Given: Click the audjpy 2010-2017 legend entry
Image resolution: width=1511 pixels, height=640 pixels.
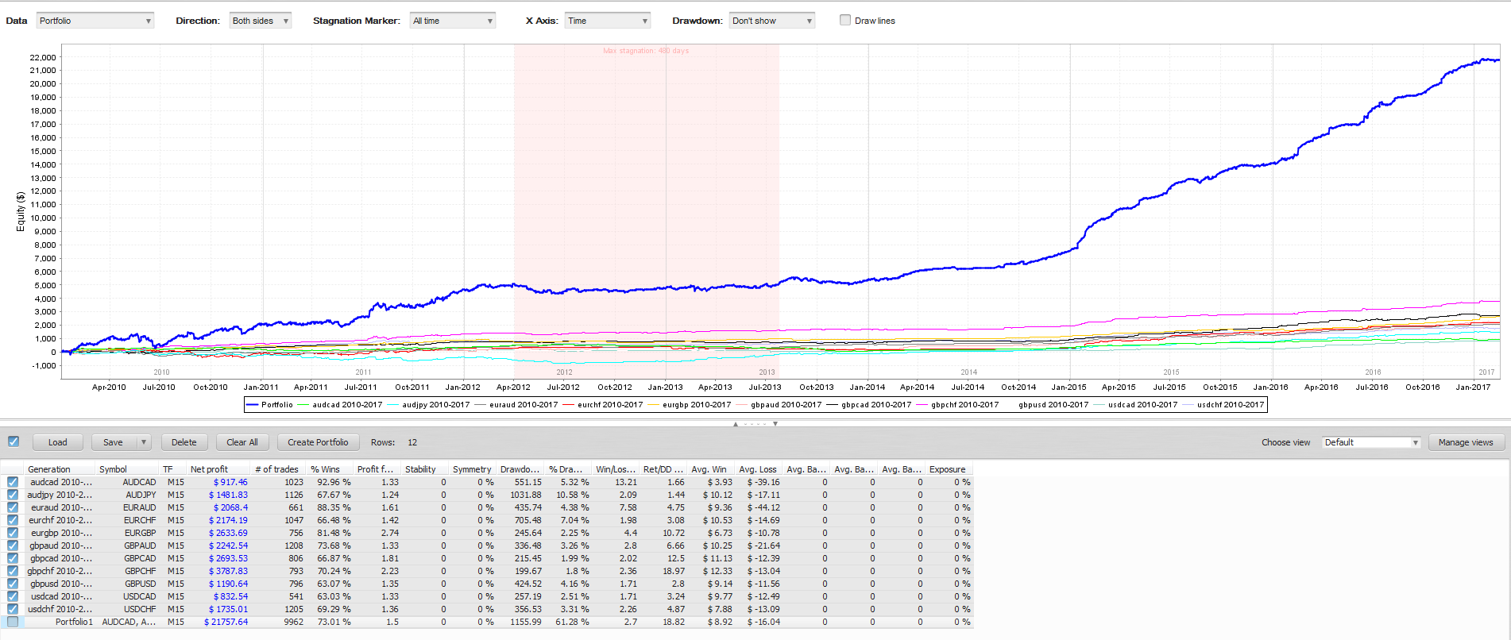Looking at the screenshot, I should [429, 405].
